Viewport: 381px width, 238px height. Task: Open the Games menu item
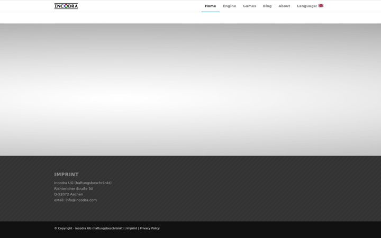coord(250,6)
